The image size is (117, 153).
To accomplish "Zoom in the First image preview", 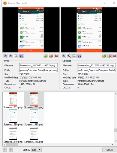I will tap(11, 56).
